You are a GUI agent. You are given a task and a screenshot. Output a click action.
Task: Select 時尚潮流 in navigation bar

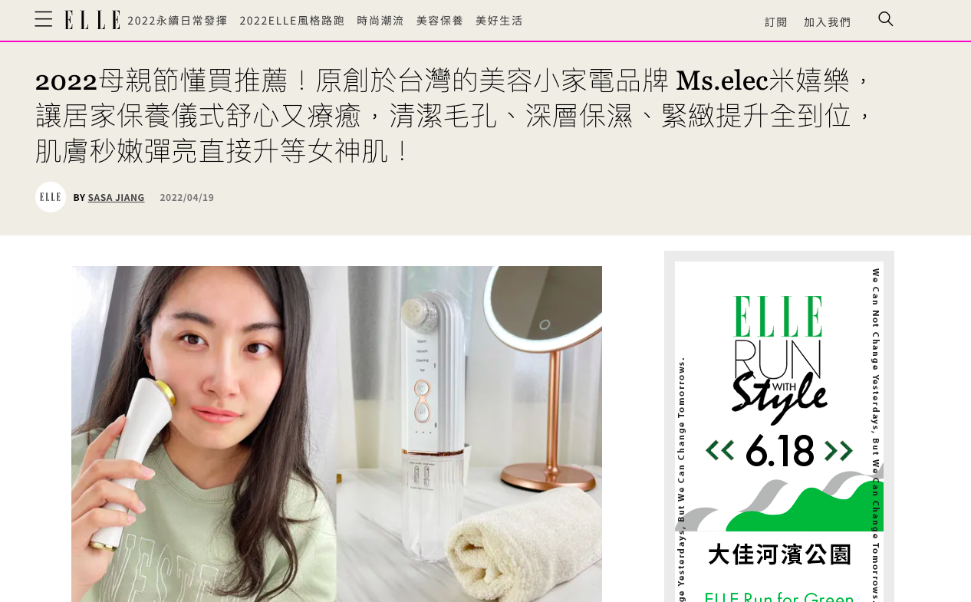[x=380, y=21]
